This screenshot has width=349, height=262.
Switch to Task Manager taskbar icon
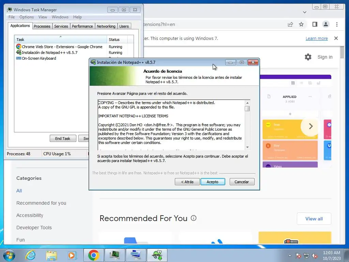tap(115, 255)
